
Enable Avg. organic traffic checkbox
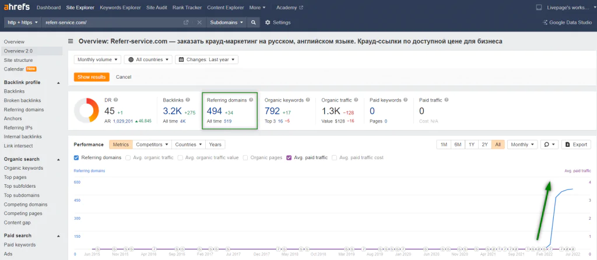pos(128,157)
